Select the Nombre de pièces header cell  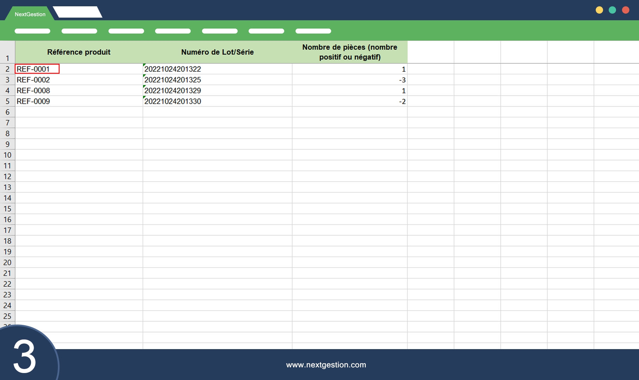[349, 52]
